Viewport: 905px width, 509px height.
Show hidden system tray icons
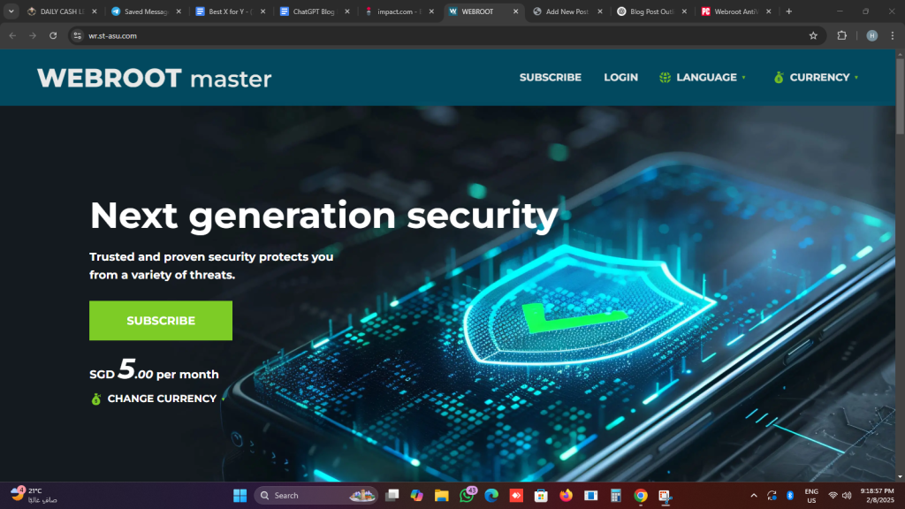click(754, 495)
